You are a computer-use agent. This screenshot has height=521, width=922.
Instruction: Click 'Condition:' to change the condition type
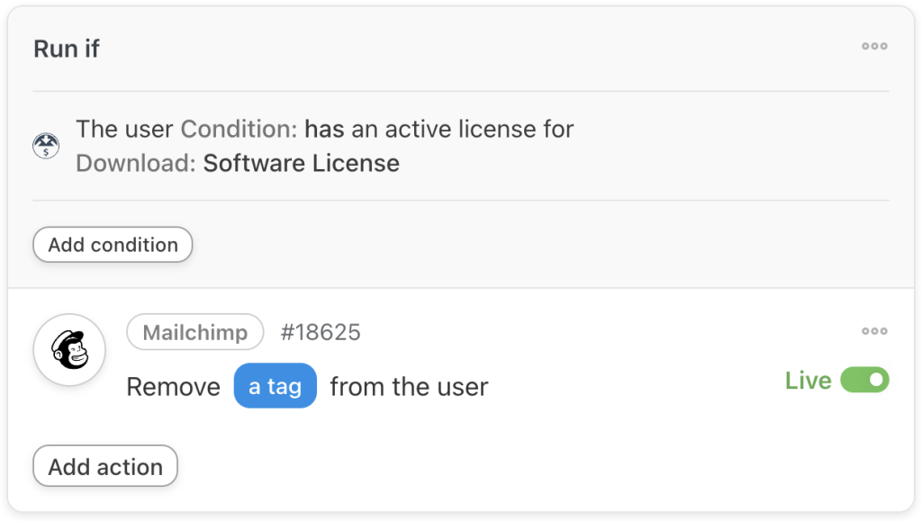click(x=238, y=129)
